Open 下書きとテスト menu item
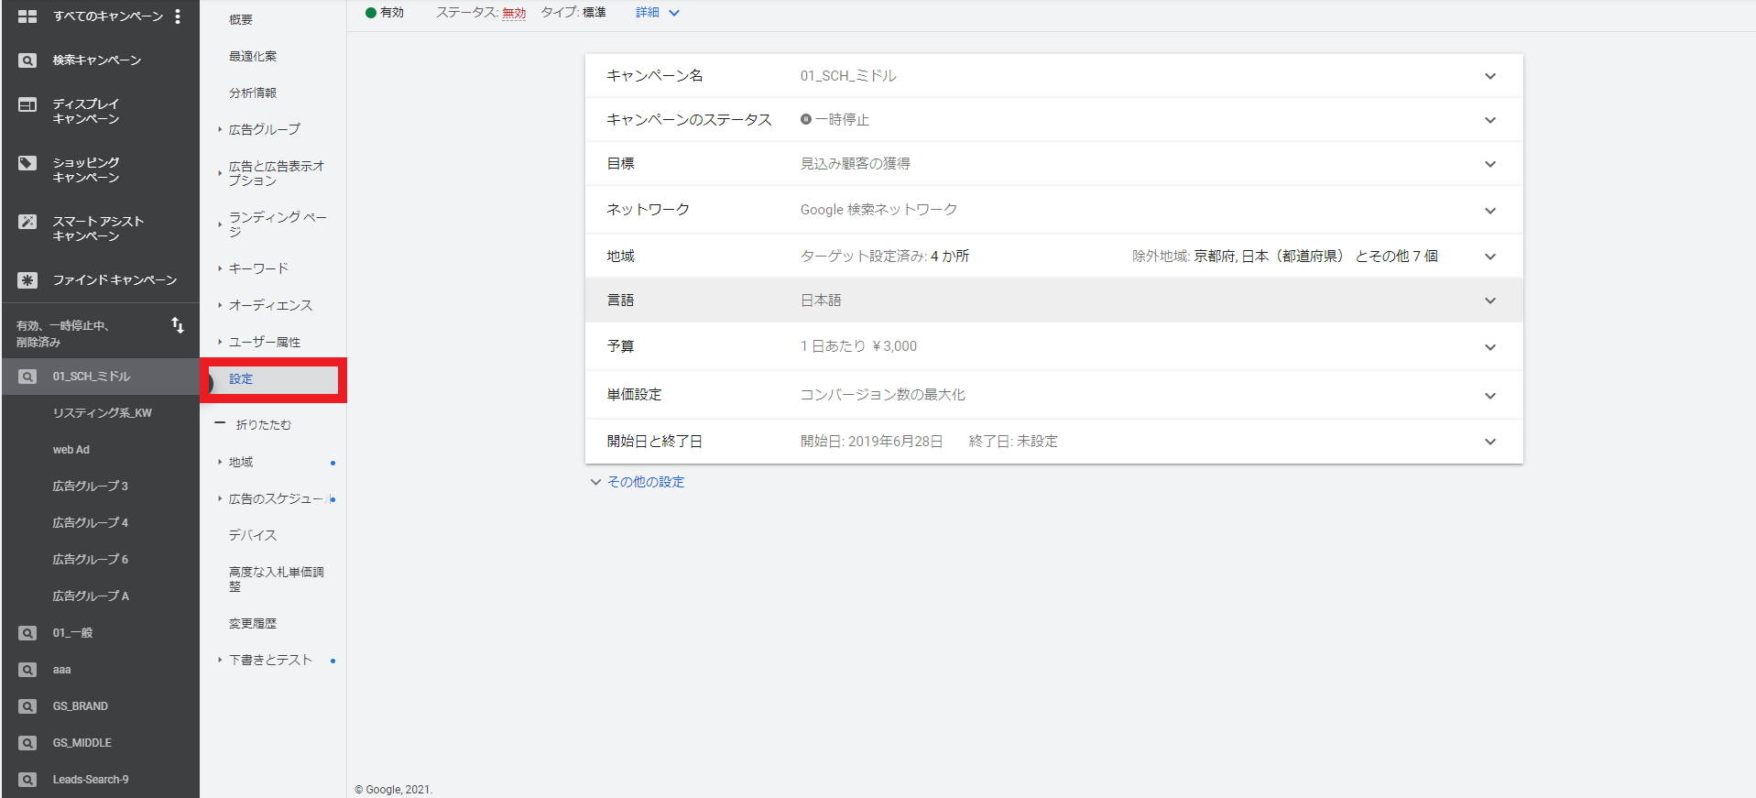This screenshot has height=798, width=1756. pyautogui.click(x=271, y=660)
